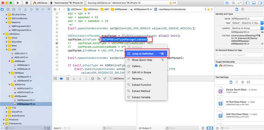The width and height of the screenshot is (264, 130).
Task: Toggle the Navigator pane visibility
Action: point(247,3)
